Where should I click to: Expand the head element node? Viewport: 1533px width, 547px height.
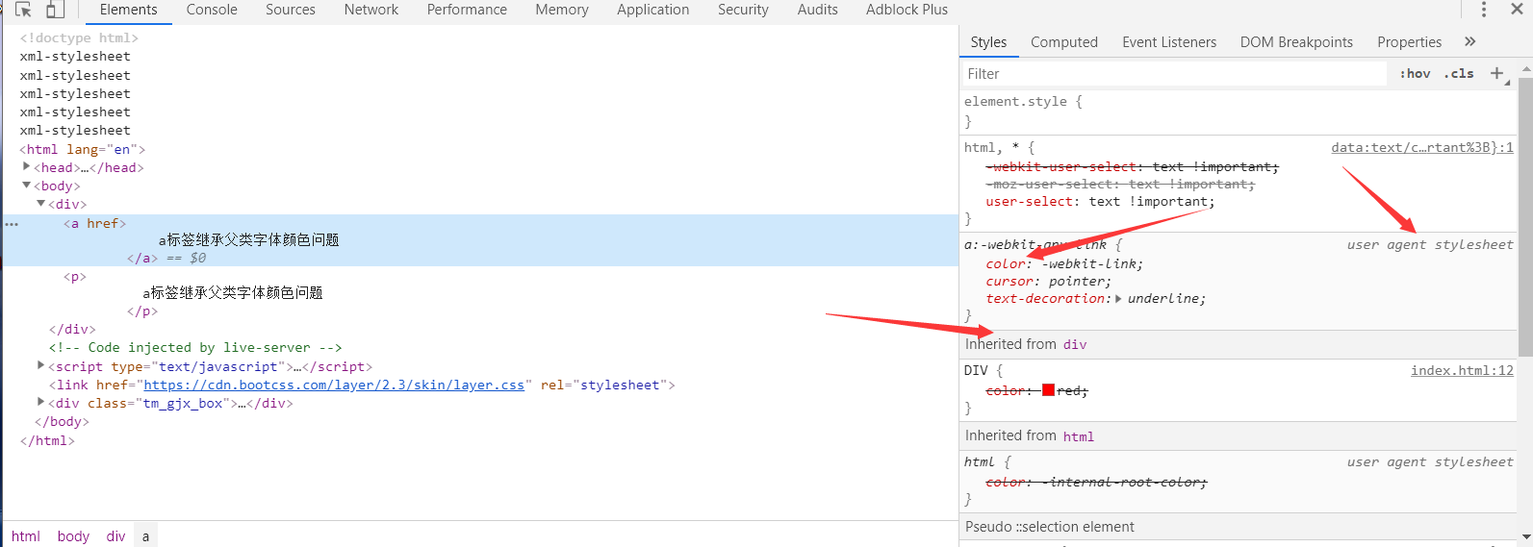tap(27, 166)
